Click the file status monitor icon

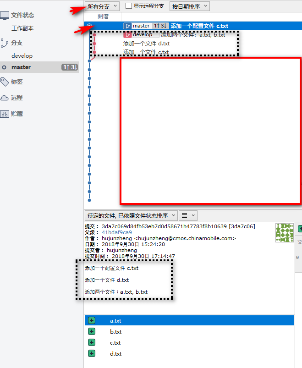point(5,16)
